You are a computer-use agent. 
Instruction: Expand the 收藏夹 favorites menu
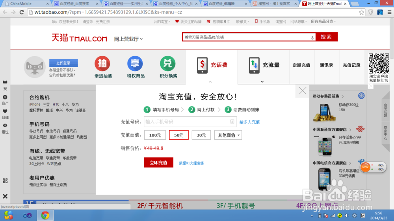pyautogui.click(x=242, y=22)
